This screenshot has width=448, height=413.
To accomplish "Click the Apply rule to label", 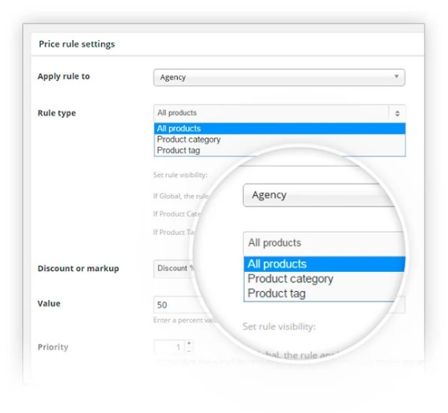I will (x=64, y=77).
